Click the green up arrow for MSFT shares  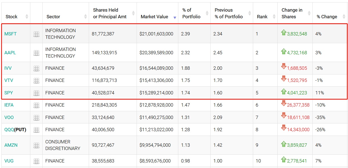point(283,33)
